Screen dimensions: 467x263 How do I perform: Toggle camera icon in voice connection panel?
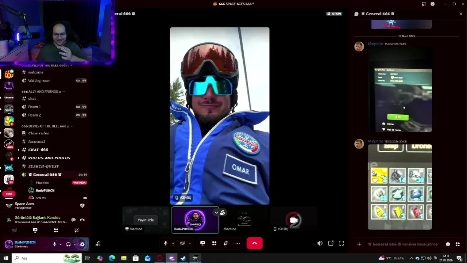tap(14, 230)
